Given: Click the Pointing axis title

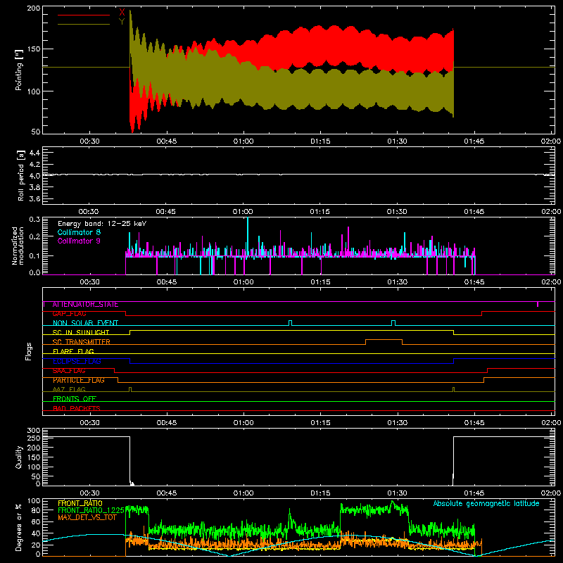Looking at the screenshot, I should click(x=19, y=70).
